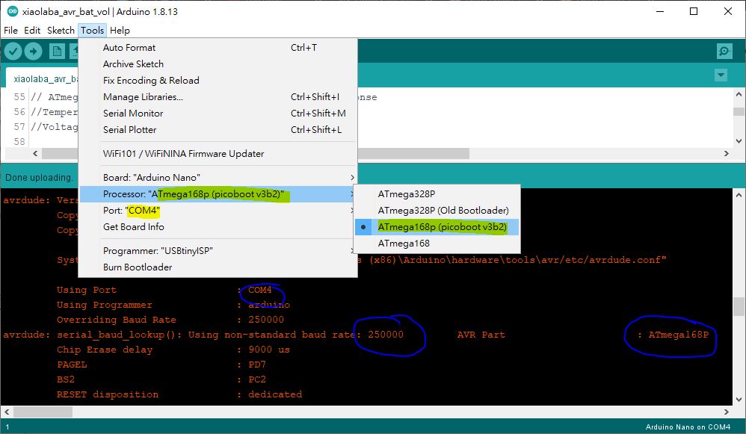746x434 pixels.
Task: Close the open Tools menu
Action: tap(92, 30)
